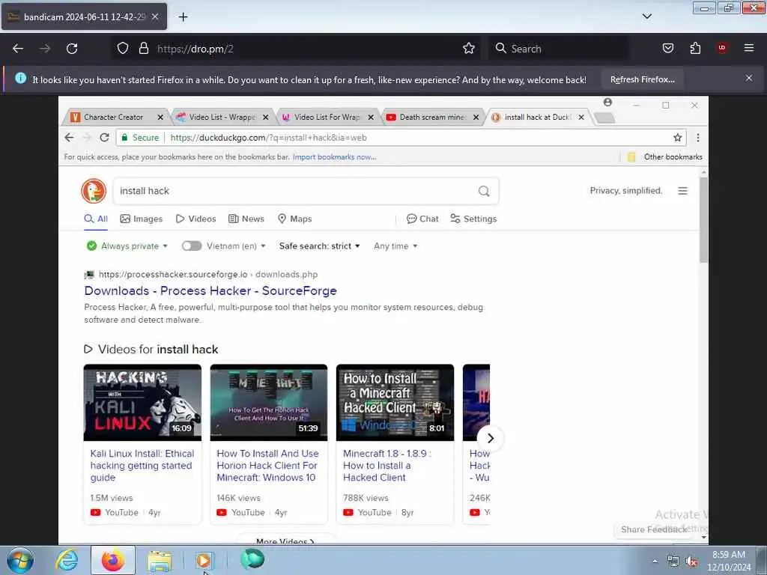Expand Vietnam (en) region dropdown

[236, 246]
